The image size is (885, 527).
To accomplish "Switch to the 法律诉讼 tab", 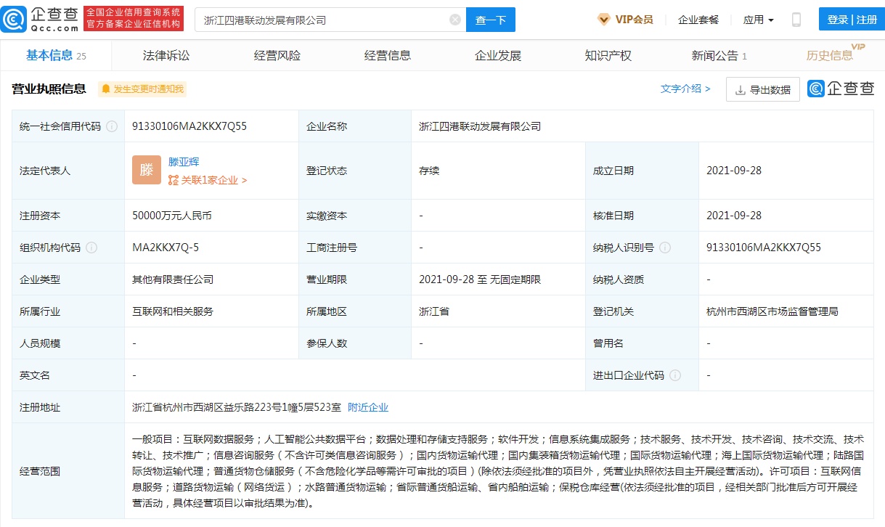I will coord(166,55).
